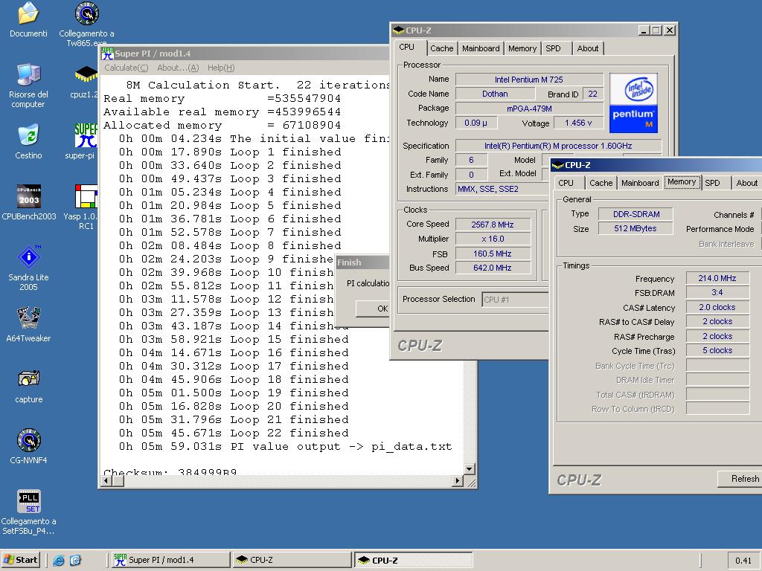Launch super-pi desktop icon

86,135
